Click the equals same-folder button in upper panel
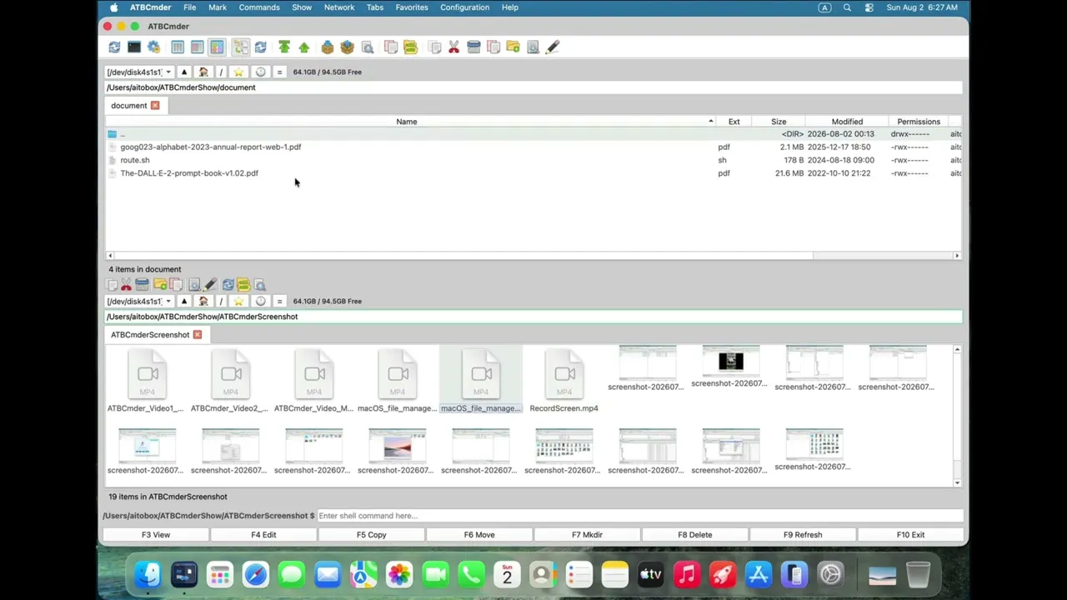Screen dimensions: 1067x600 (x=279, y=72)
